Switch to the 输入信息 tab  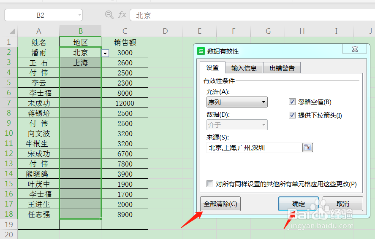244,68
